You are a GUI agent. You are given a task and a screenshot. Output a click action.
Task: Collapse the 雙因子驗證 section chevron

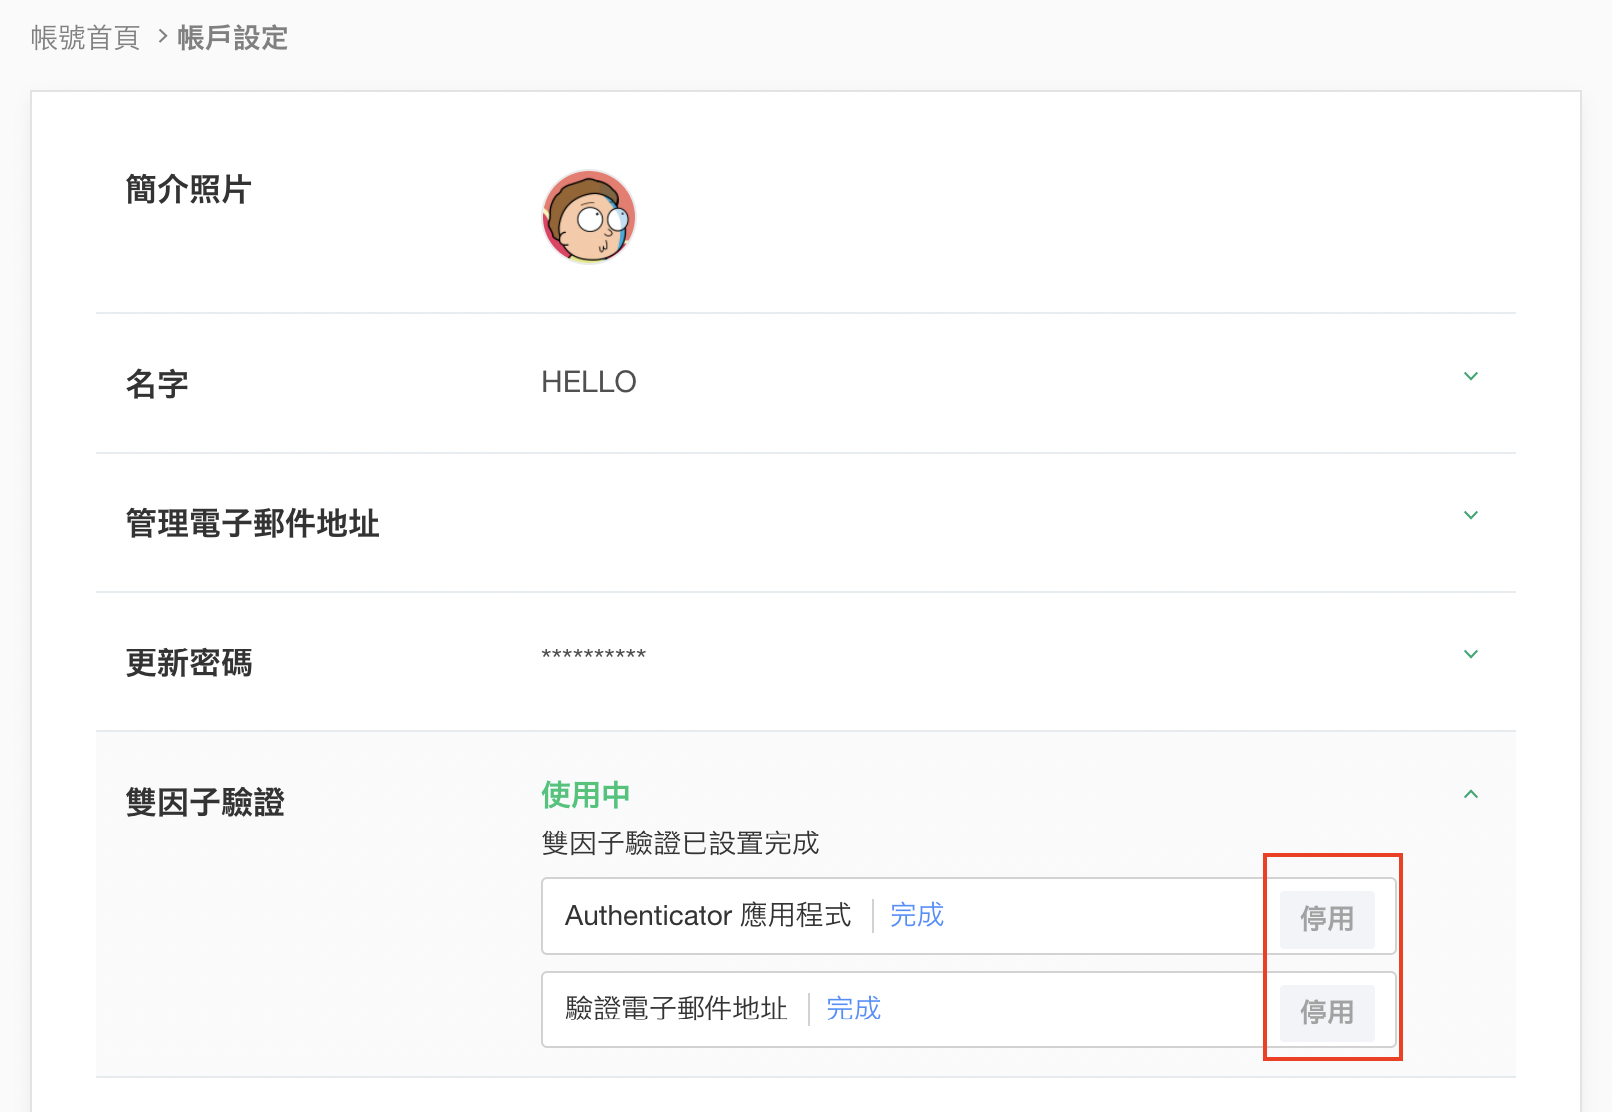tap(1470, 795)
